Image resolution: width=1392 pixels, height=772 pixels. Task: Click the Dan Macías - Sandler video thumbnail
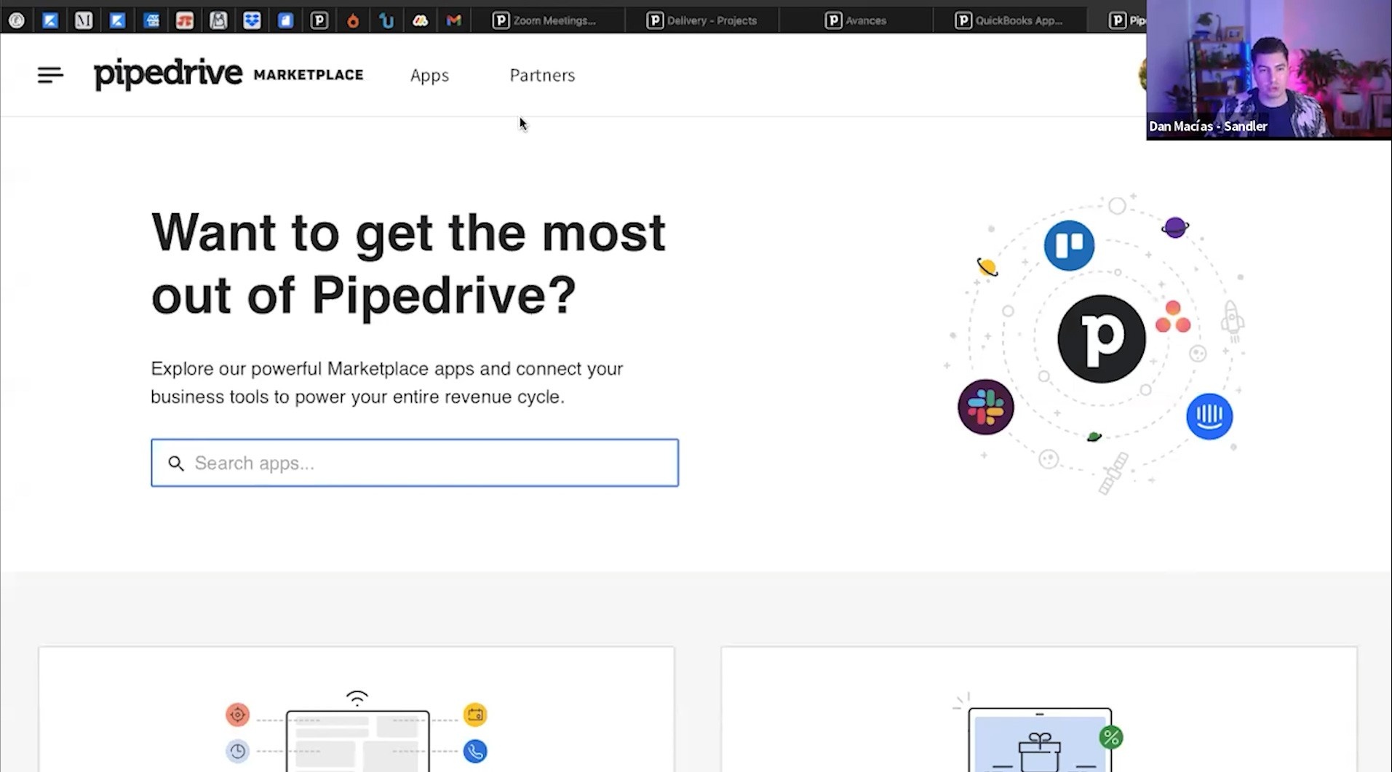tap(1269, 70)
